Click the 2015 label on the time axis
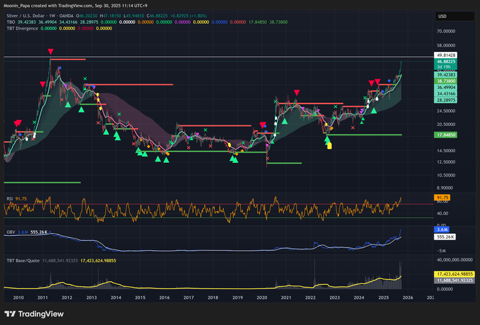The height and width of the screenshot is (325, 480). [x=140, y=298]
